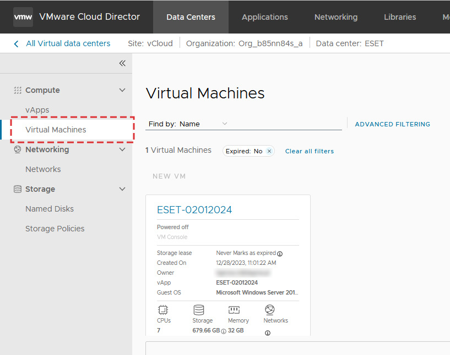Click info icon next to storage lease

point(280,253)
